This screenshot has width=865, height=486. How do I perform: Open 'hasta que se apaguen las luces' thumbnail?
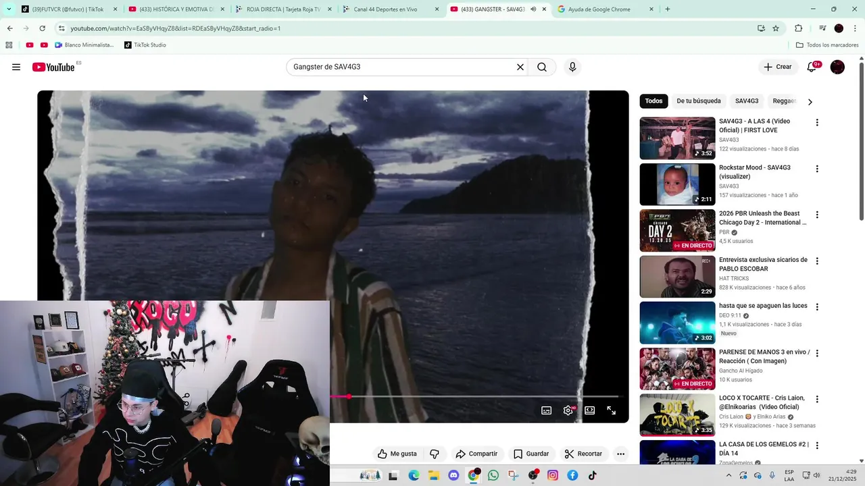(677, 323)
